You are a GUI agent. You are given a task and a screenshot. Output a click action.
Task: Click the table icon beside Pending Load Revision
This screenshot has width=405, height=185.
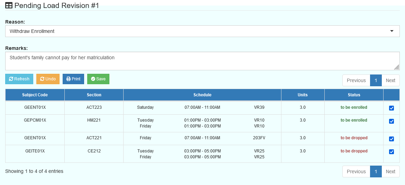tap(9, 6)
